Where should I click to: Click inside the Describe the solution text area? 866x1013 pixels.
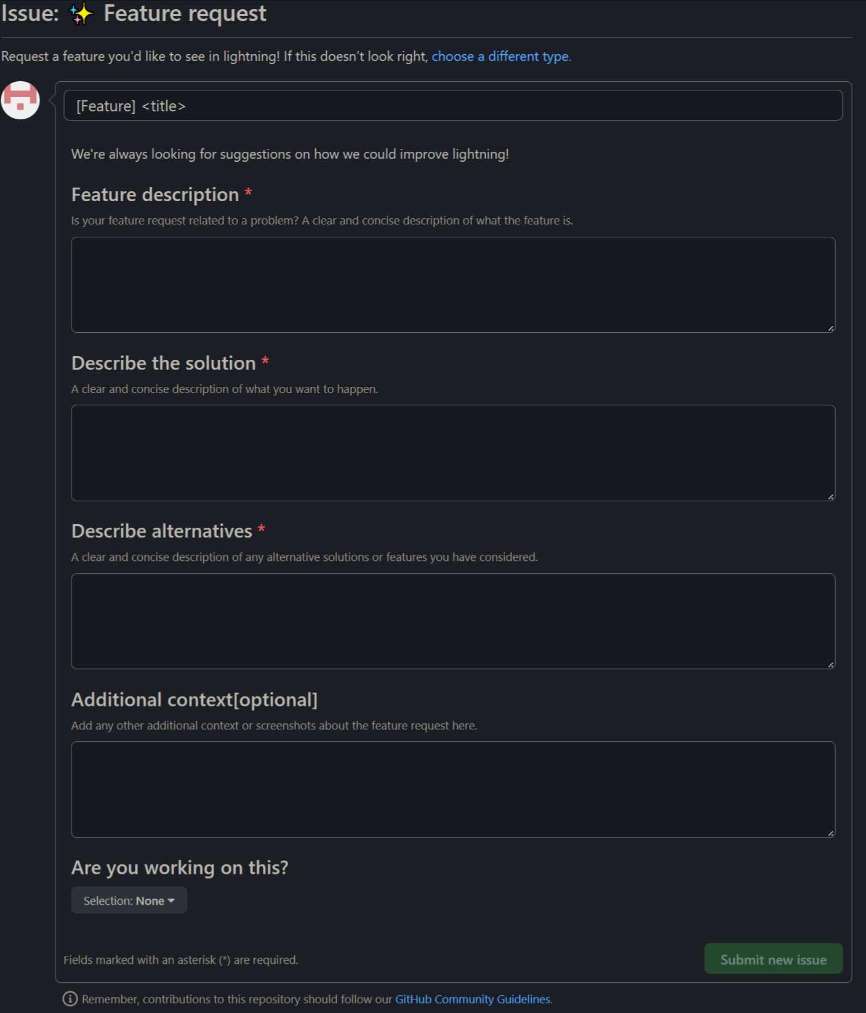click(454, 453)
